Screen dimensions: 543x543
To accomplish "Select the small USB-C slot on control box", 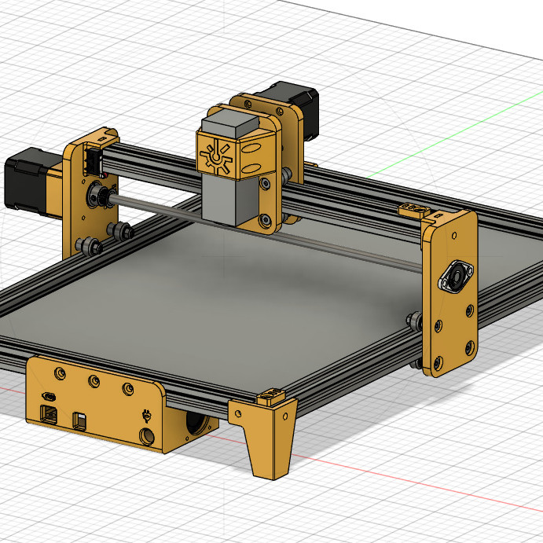I will [x=49, y=394].
